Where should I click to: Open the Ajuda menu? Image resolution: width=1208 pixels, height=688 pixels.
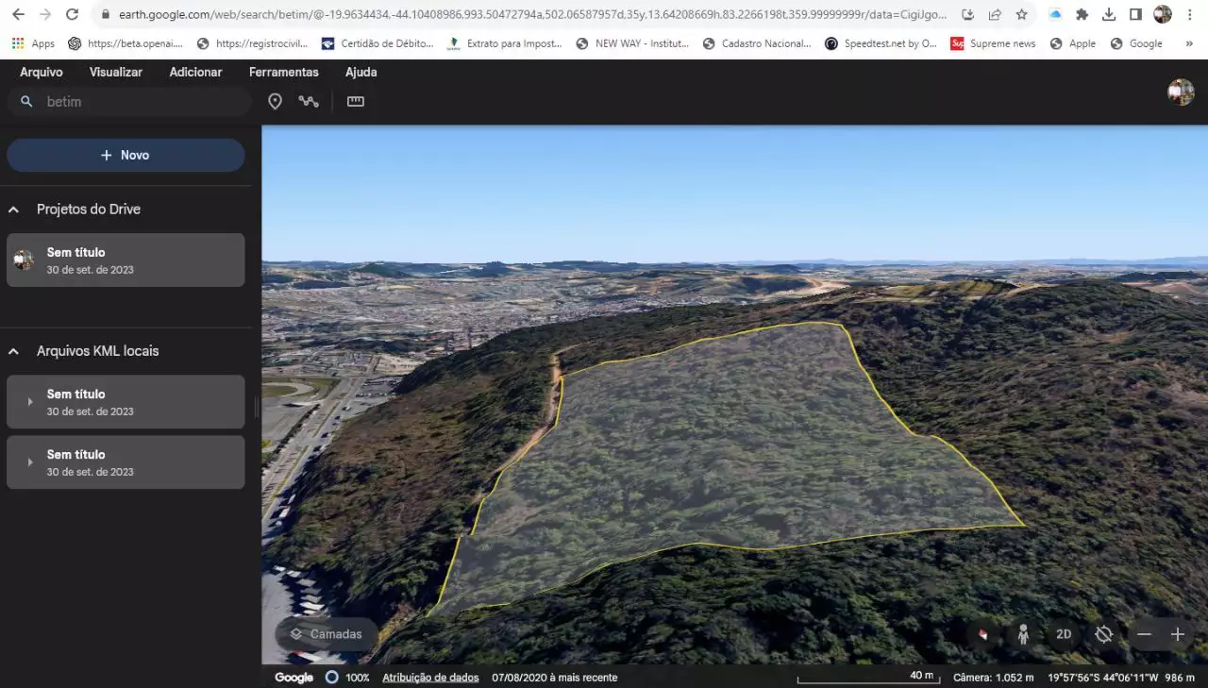[361, 72]
